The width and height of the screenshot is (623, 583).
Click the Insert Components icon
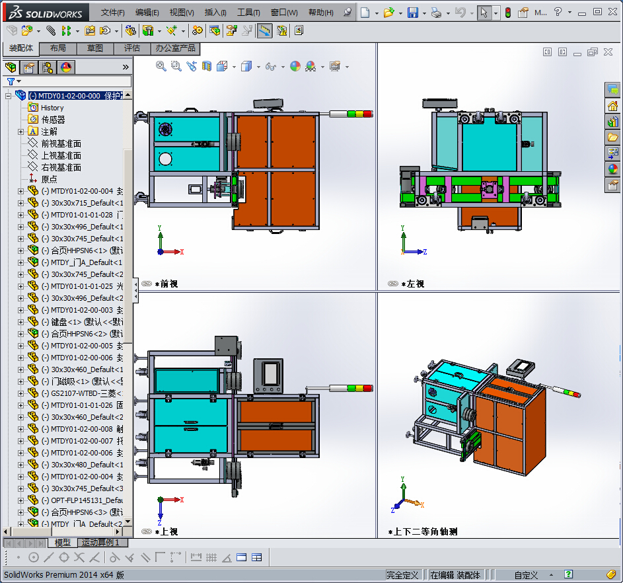[27, 30]
